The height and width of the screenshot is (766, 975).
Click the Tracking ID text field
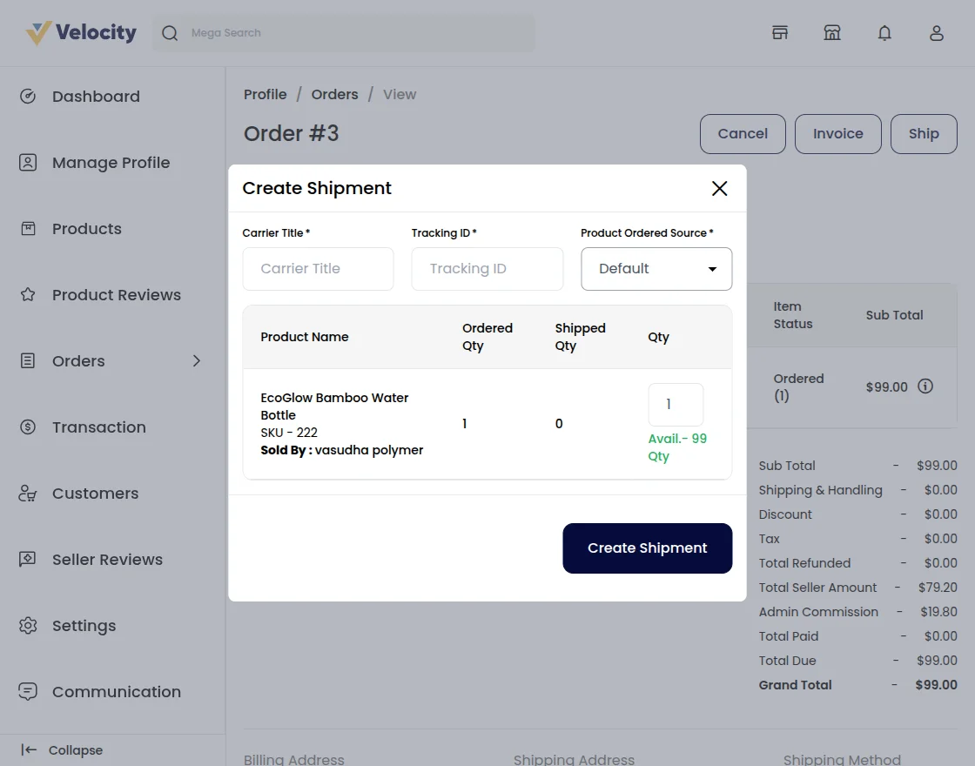point(487,269)
